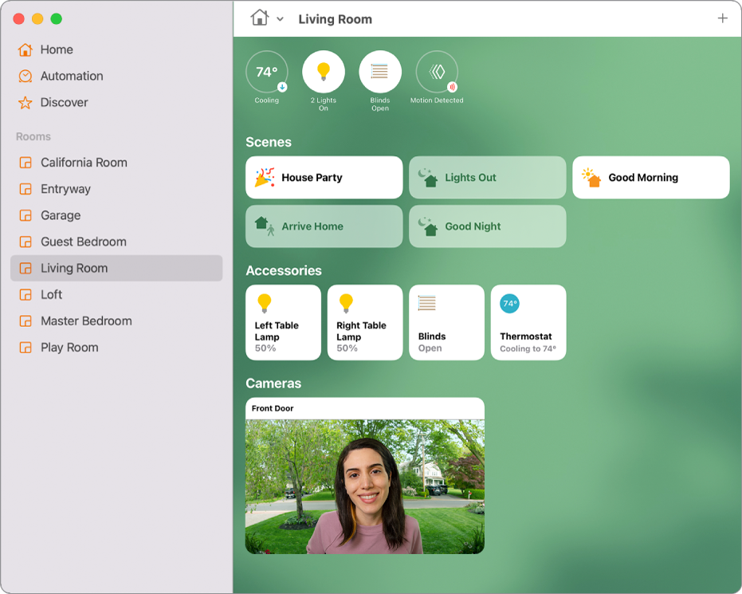742x594 pixels.
Task: Toggle the Good Morning scene
Action: click(x=651, y=178)
